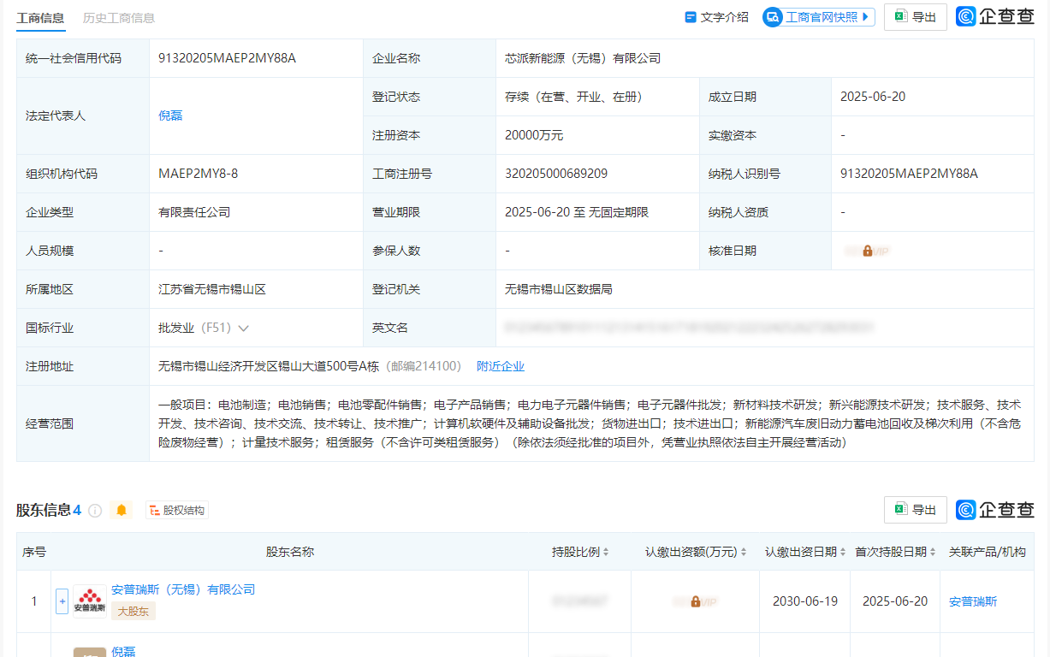Click organization code MAEP2MY8-8
This screenshot has height=657, width=1050.
199,174
